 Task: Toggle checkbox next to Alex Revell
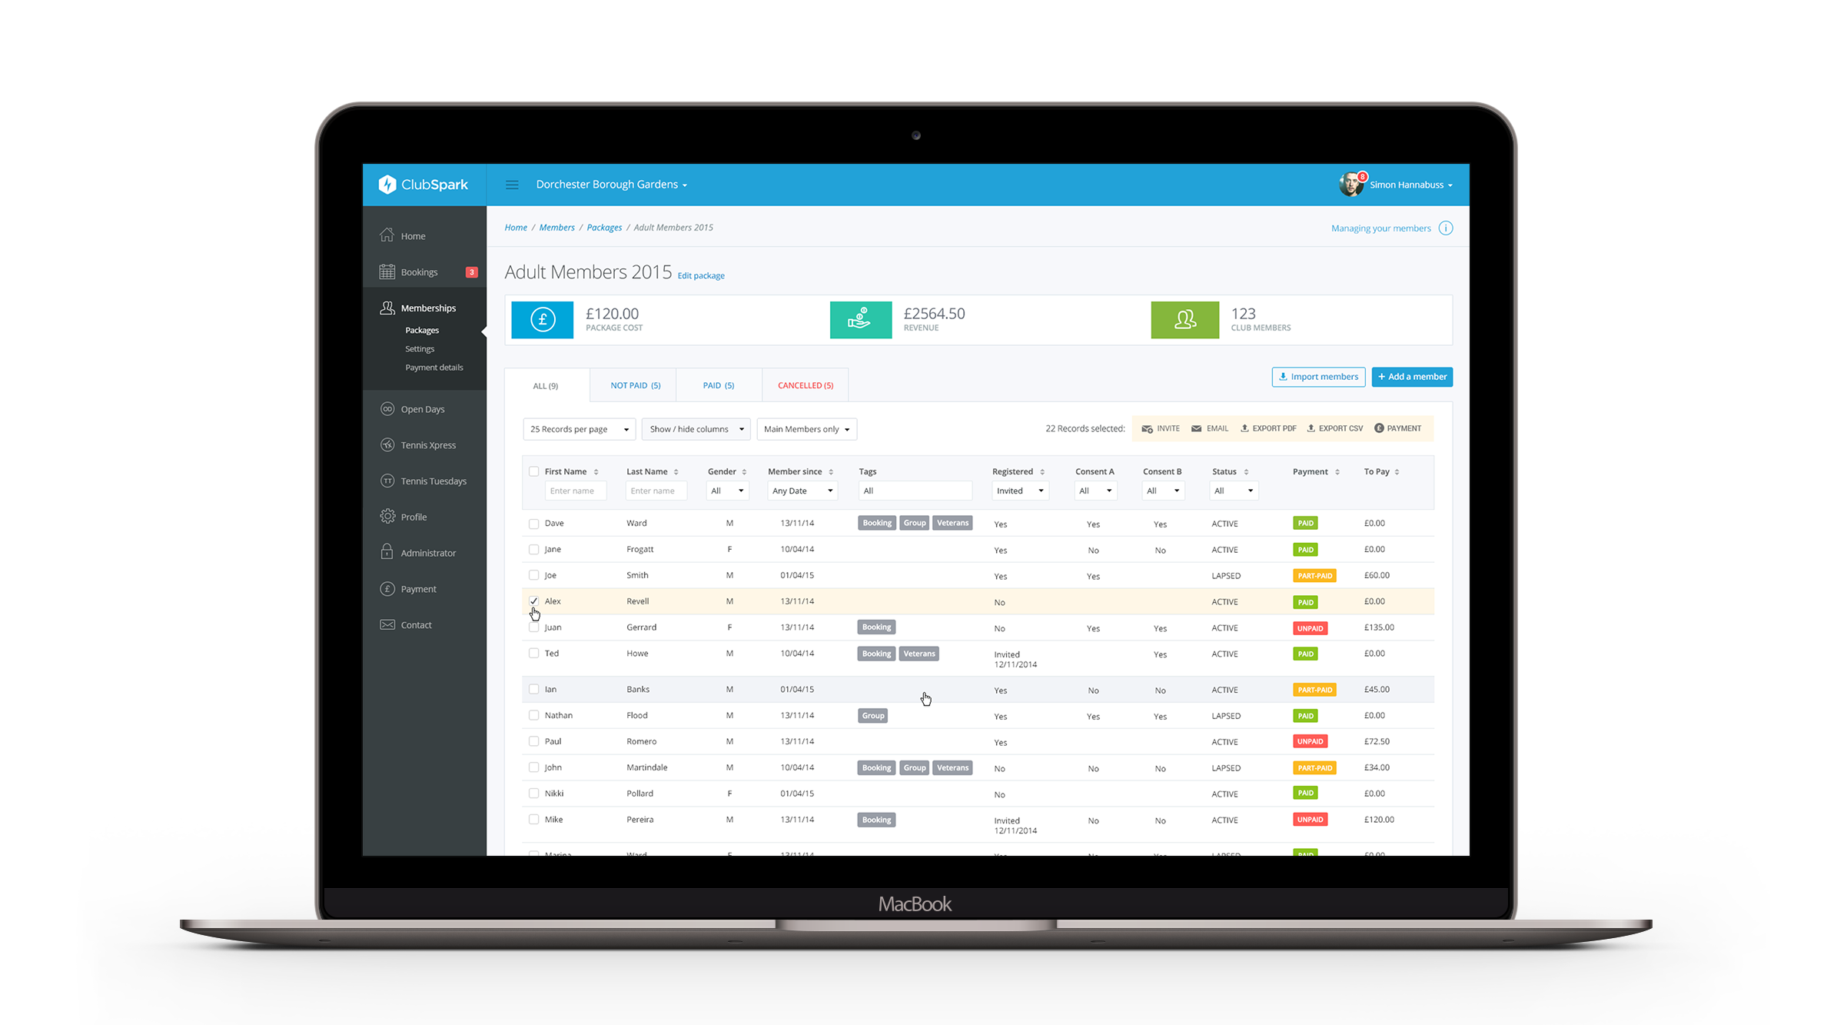(533, 601)
